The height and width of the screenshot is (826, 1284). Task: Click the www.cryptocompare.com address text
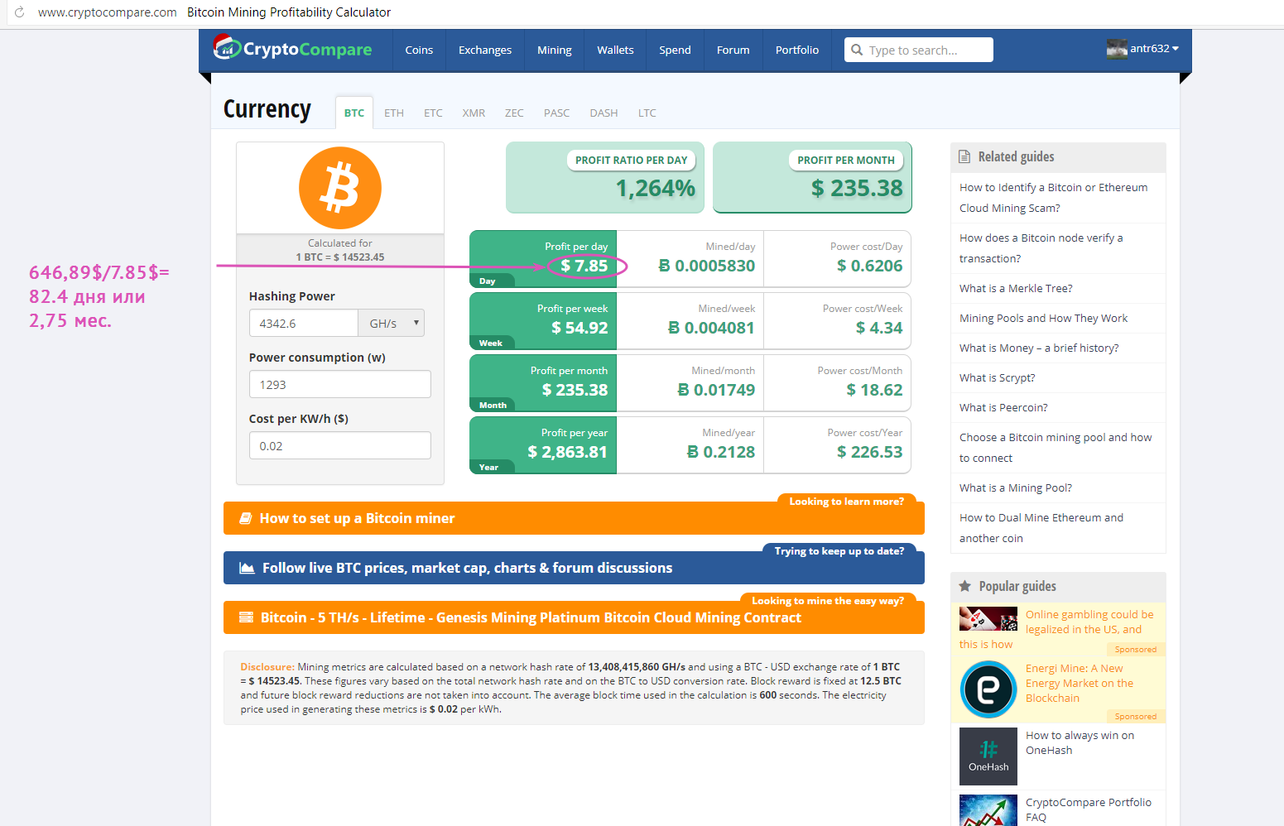[x=108, y=12]
